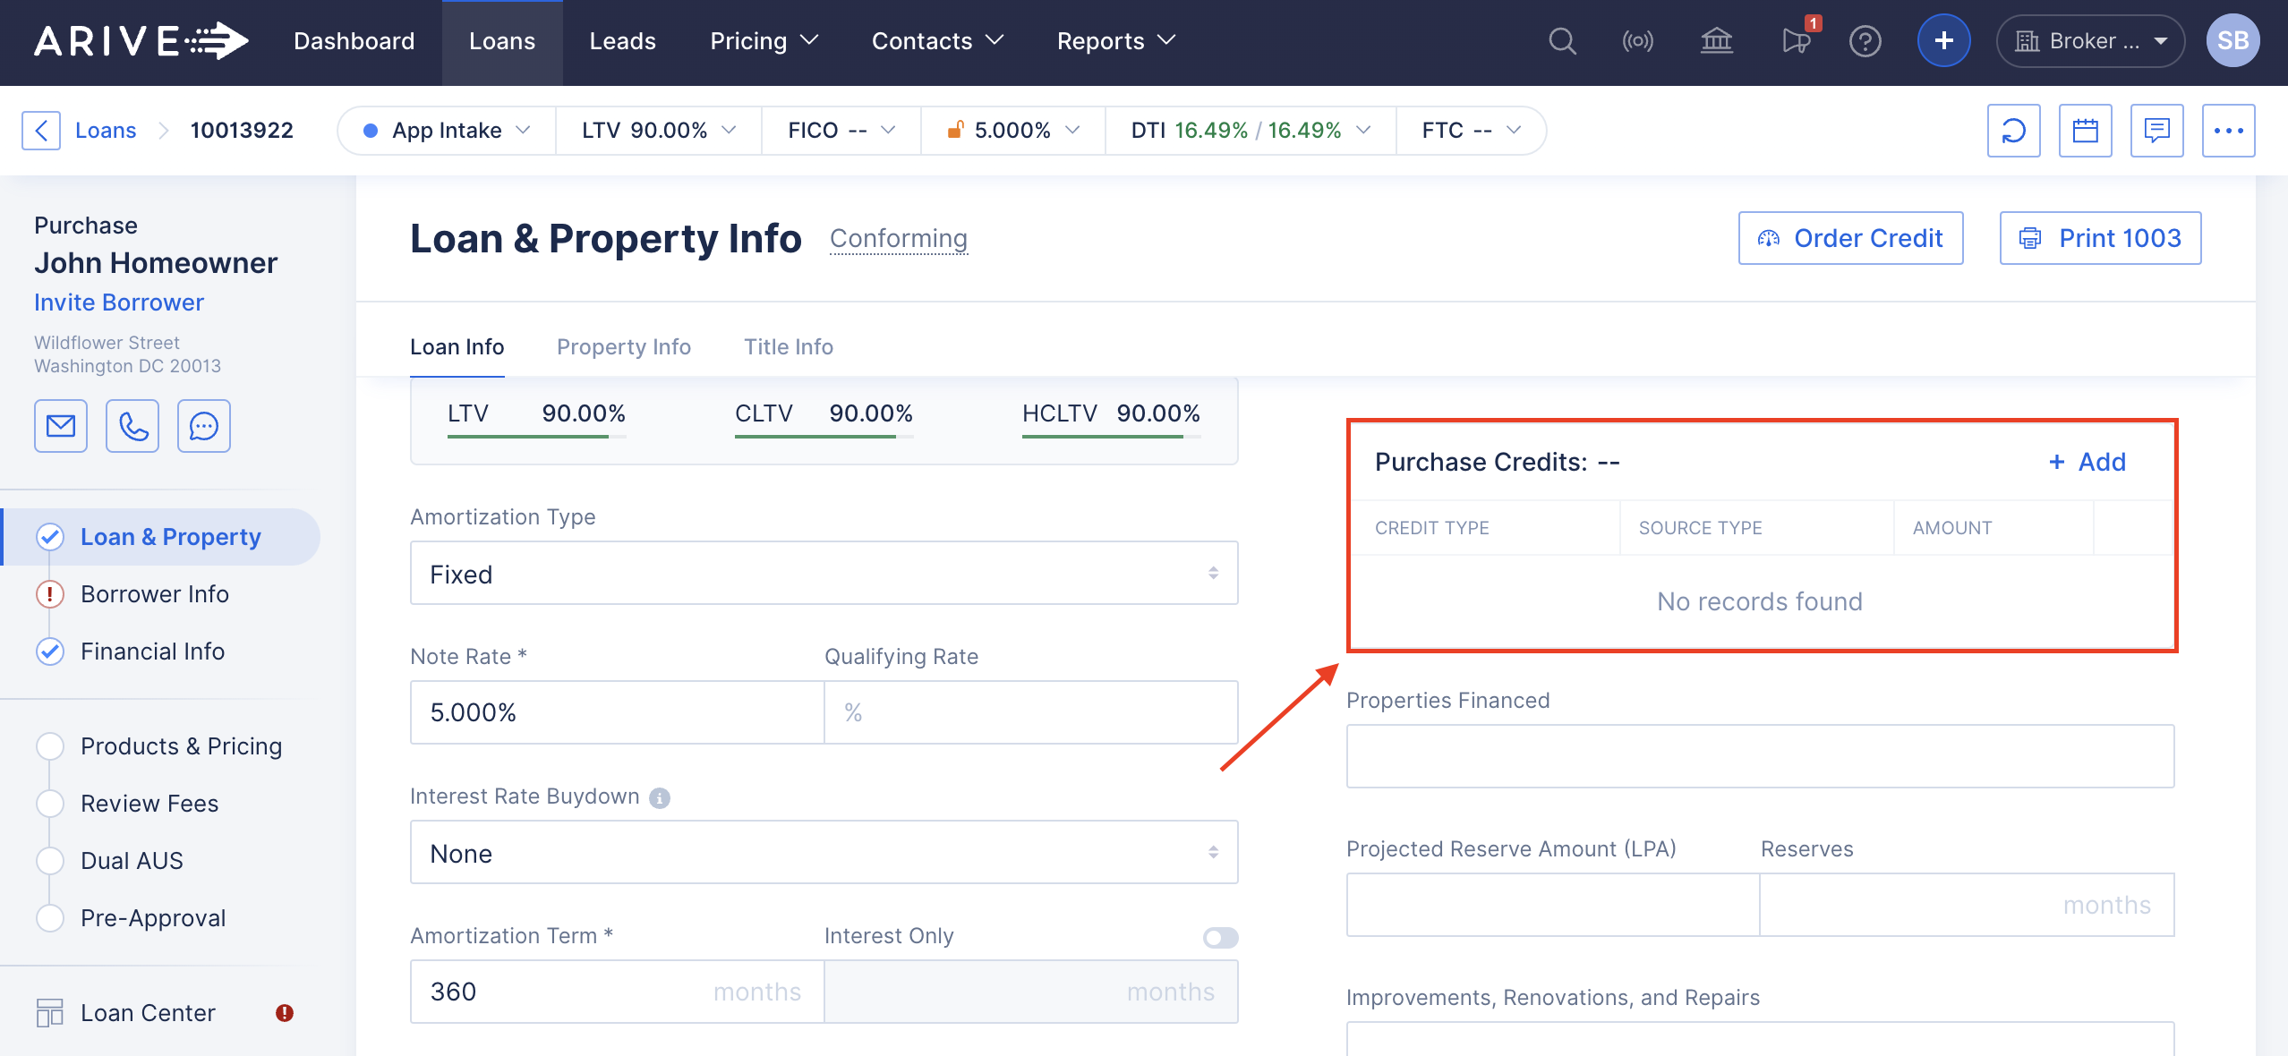Toggle the Interest Only switch
2288x1056 pixels.
(x=1220, y=937)
